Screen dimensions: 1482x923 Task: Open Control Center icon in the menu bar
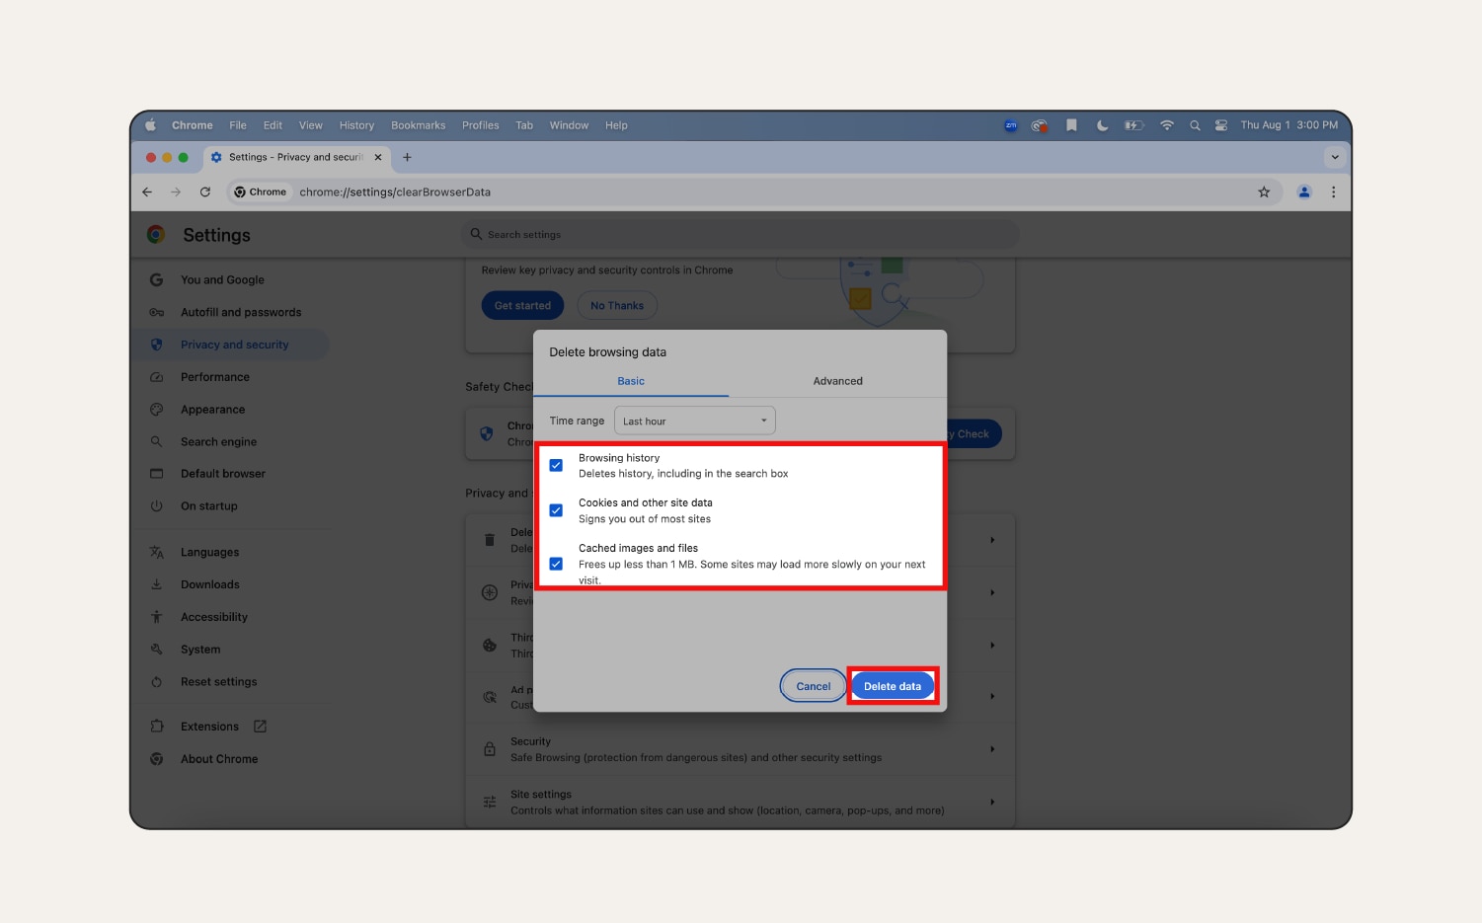[x=1221, y=125]
